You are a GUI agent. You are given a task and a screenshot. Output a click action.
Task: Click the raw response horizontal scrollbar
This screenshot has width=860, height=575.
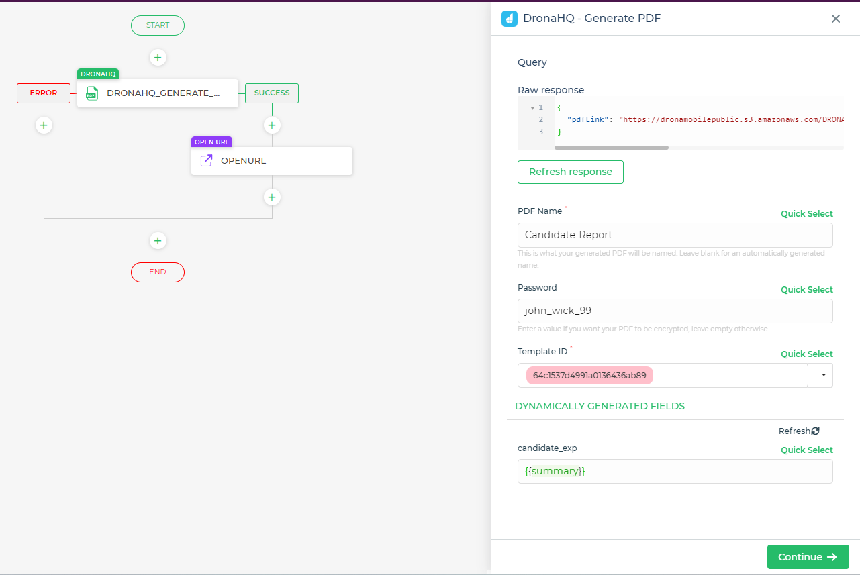(x=612, y=147)
